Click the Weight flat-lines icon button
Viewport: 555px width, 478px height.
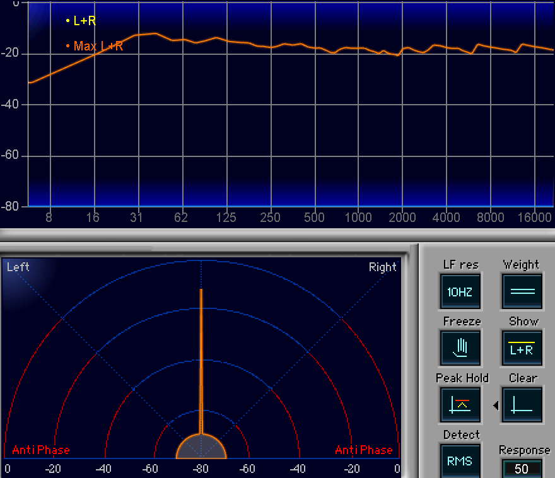[x=522, y=291]
